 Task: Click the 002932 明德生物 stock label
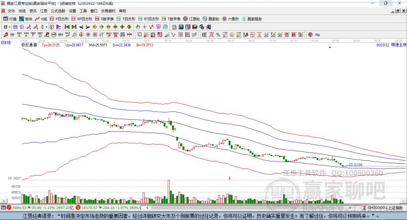click(391, 45)
